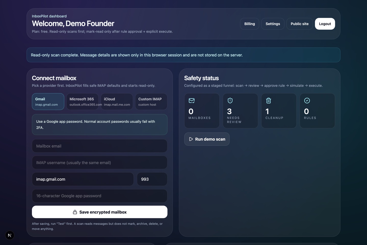
Task: Go to the Public site
Action: click(x=299, y=24)
